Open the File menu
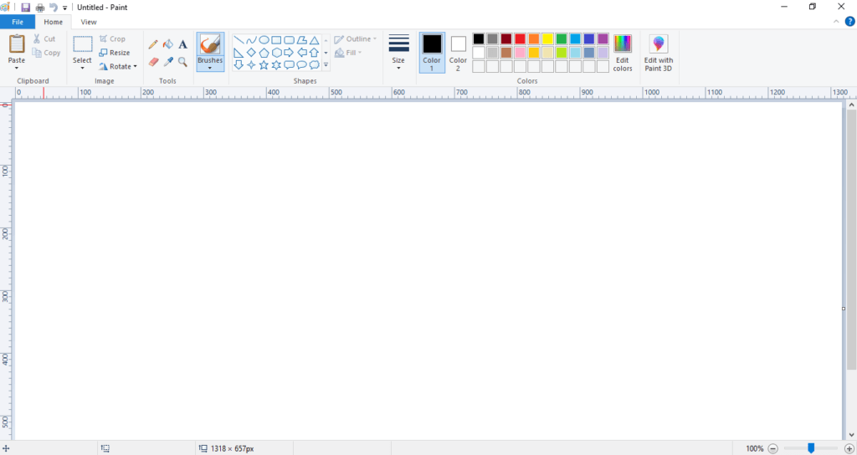Screen dimensions: 857x455 pyautogui.click(x=18, y=22)
